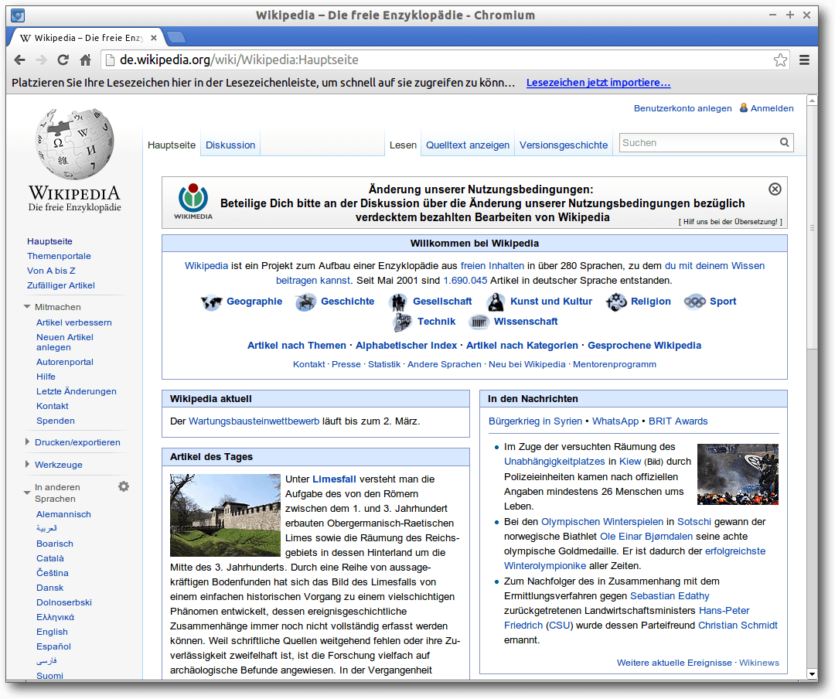Click the search magnifier icon
The height and width of the screenshot is (699, 835).
pyautogui.click(x=785, y=142)
